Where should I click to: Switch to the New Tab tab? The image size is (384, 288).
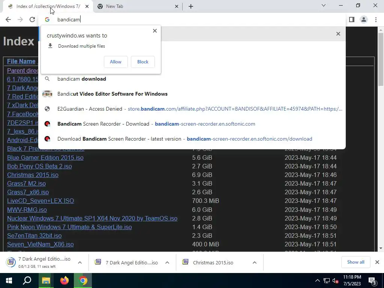[138, 7]
